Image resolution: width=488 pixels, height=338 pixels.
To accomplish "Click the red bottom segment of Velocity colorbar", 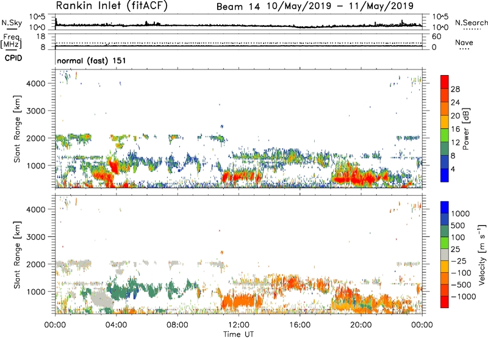I will [x=445, y=302].
